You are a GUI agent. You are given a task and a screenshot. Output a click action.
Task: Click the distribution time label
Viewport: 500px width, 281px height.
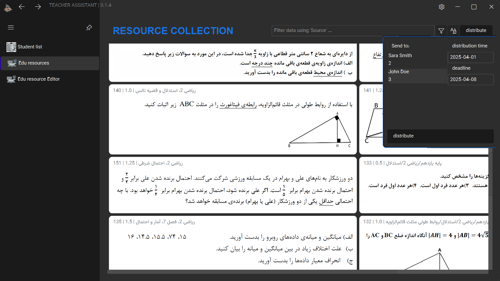[470, 46]
